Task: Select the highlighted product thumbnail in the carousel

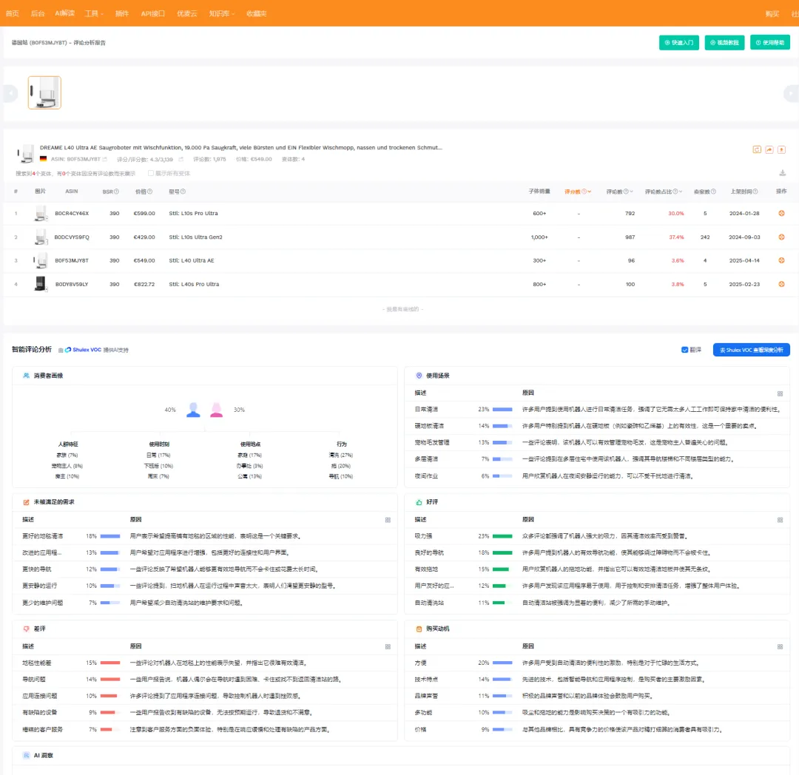Action: coord(44,92)
